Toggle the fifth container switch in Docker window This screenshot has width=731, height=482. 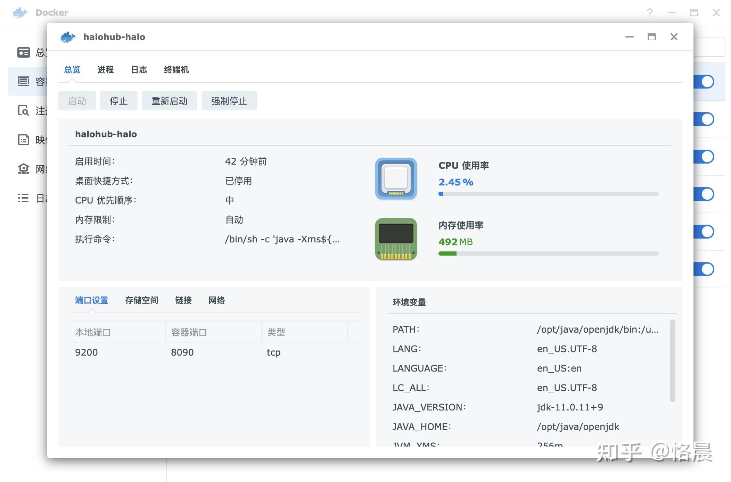(704, 232)
